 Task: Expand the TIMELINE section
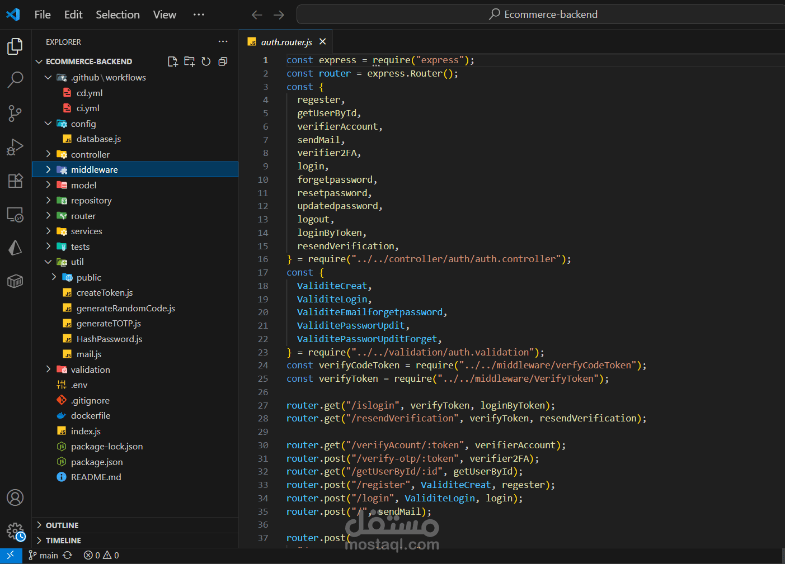(x=135, y=541)
